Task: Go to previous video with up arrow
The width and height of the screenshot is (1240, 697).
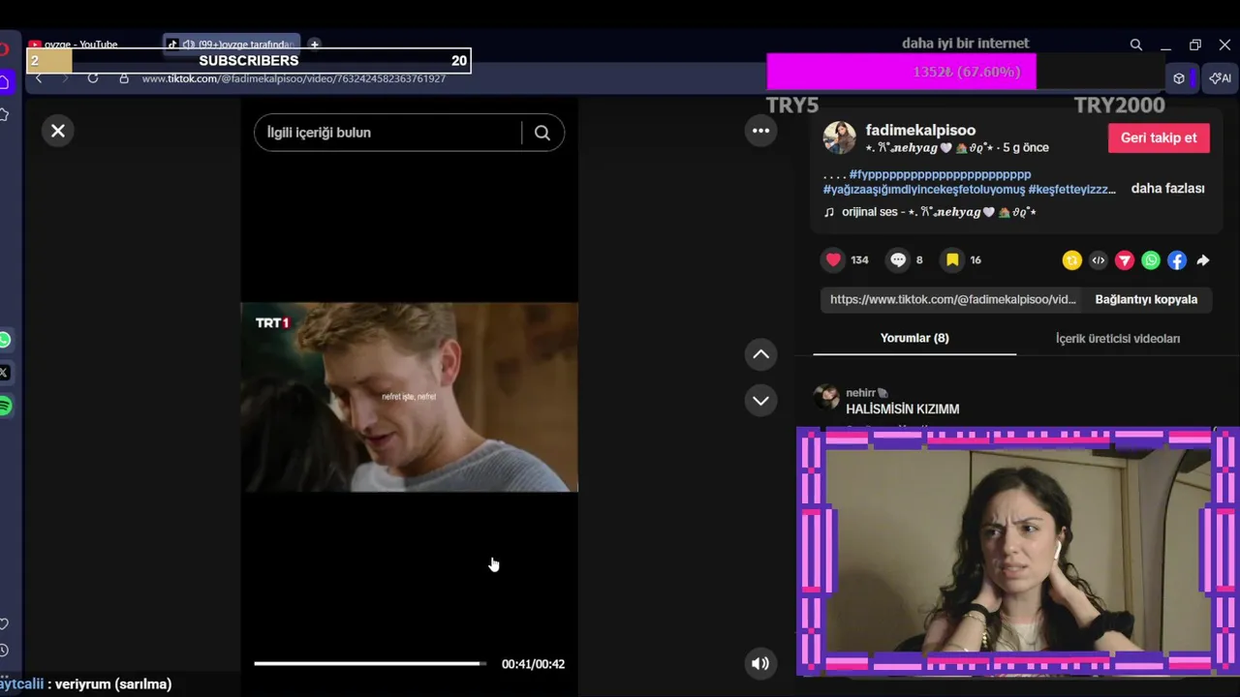Action: click(x=761, y=354)
